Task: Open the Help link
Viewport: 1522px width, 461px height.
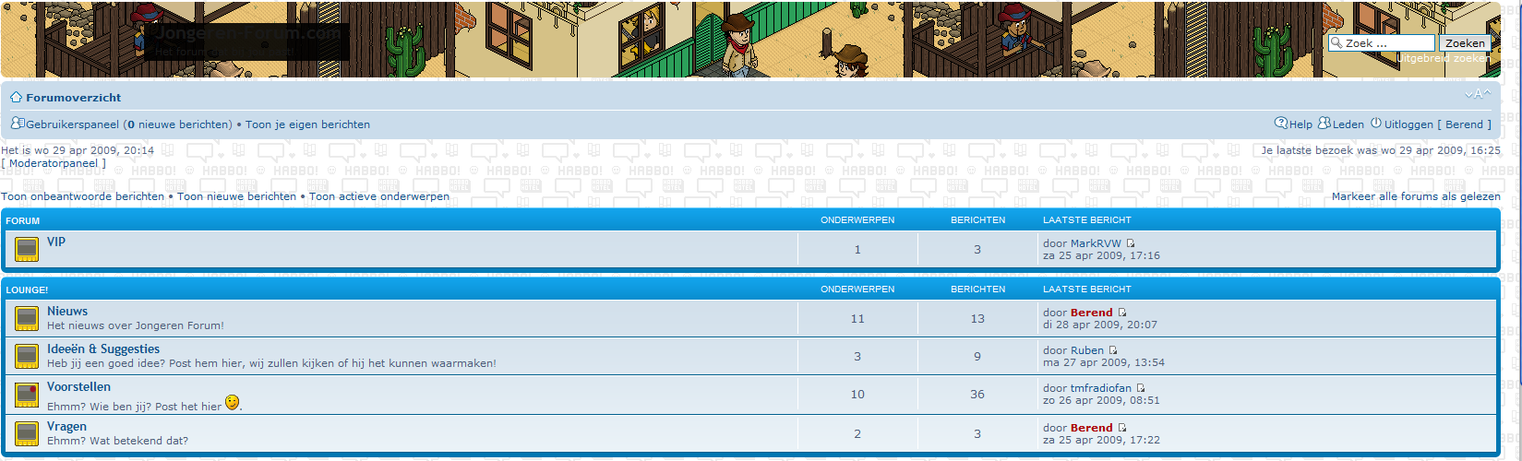Action: click(1300, 124)
